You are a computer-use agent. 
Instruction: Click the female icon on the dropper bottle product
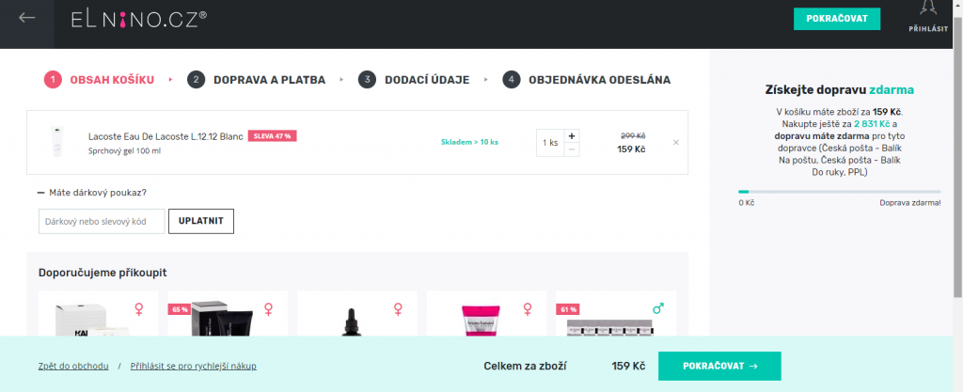pyautogui.click(x=398, y=309)
